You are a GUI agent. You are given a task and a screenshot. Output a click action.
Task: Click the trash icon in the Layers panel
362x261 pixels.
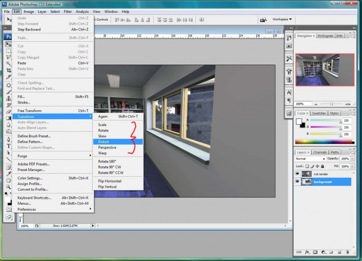(x=347, y=252)
